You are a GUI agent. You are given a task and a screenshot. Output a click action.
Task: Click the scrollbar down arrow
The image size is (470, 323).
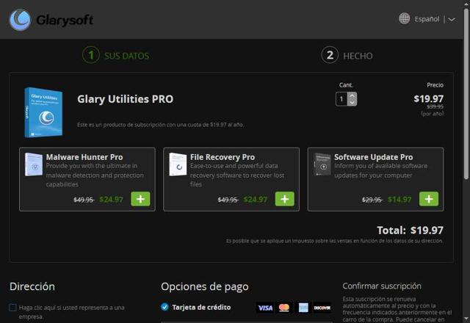(x=466, y=319)
